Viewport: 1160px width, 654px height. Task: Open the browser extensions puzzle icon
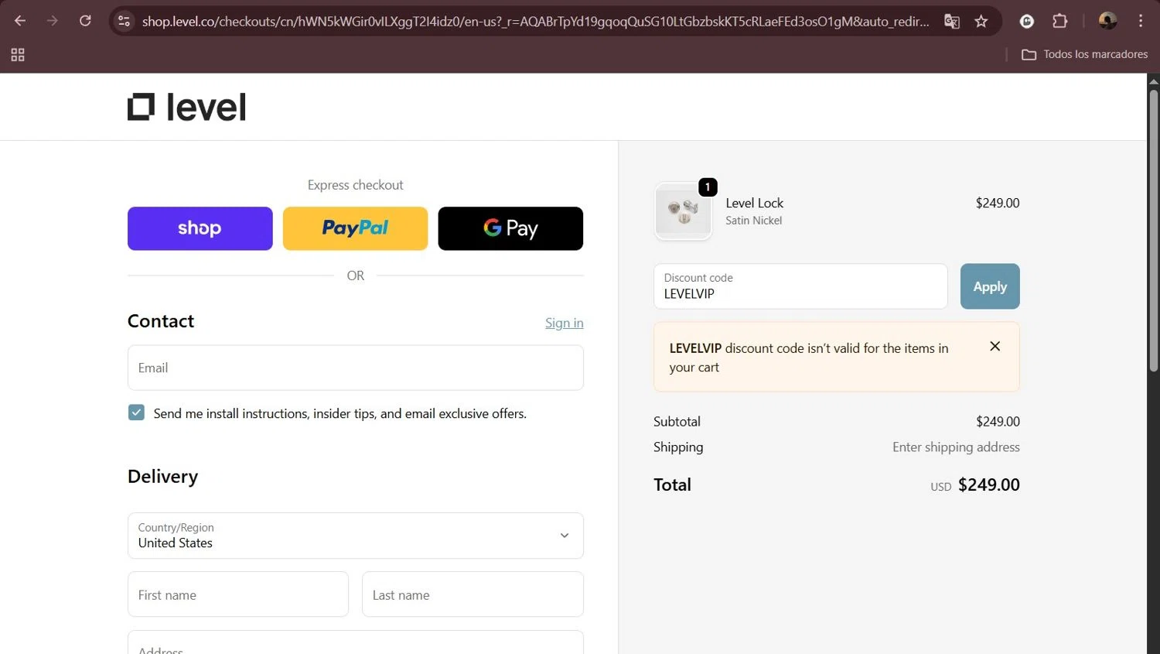[x=1060, y=21]
